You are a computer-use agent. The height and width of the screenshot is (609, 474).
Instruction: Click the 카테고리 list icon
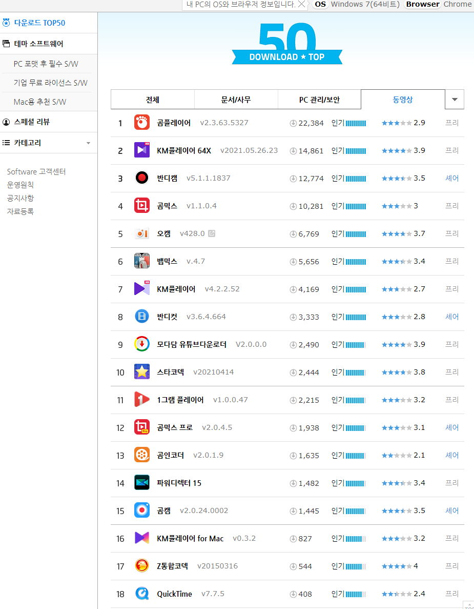(x=6, y=143)
